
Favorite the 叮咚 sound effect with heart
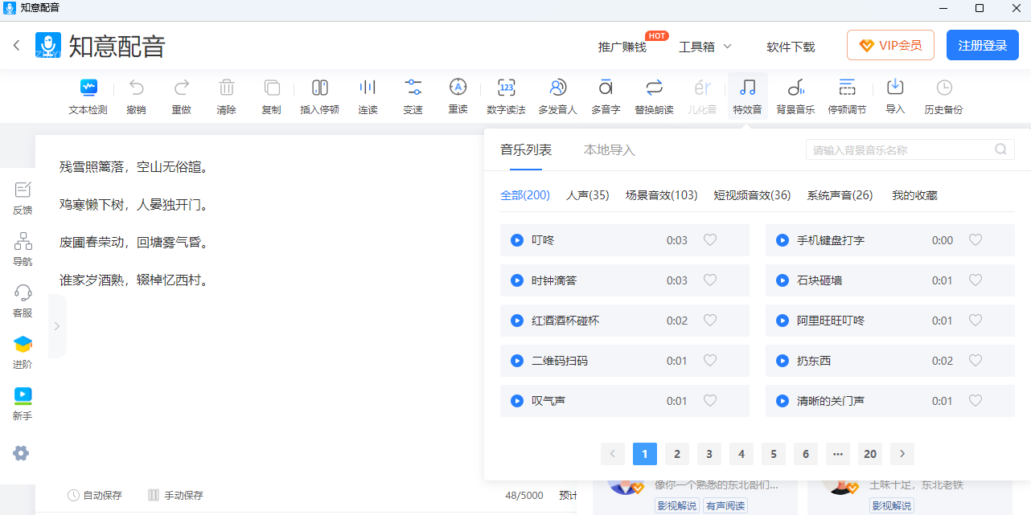pyautogui.click(x=710, y=240)
